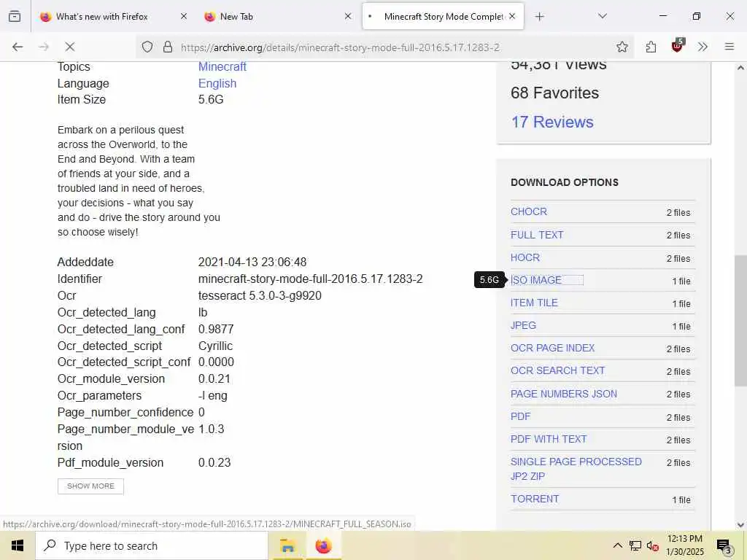Click the '1 file' count beside TORRENT
The image size is (747, 560).
681,499
